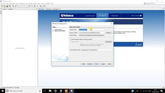Click the ENG language indicator
Viewport: 165px width, 93px height.
tap(150, 91)
